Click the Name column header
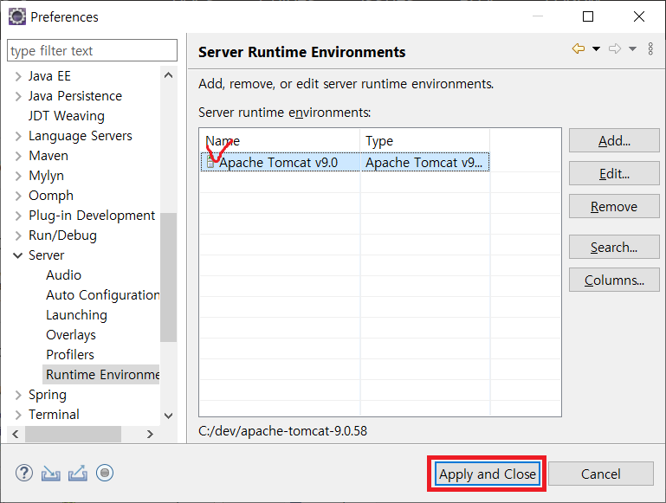Screen dimensions: 666x503 point(280,140)
